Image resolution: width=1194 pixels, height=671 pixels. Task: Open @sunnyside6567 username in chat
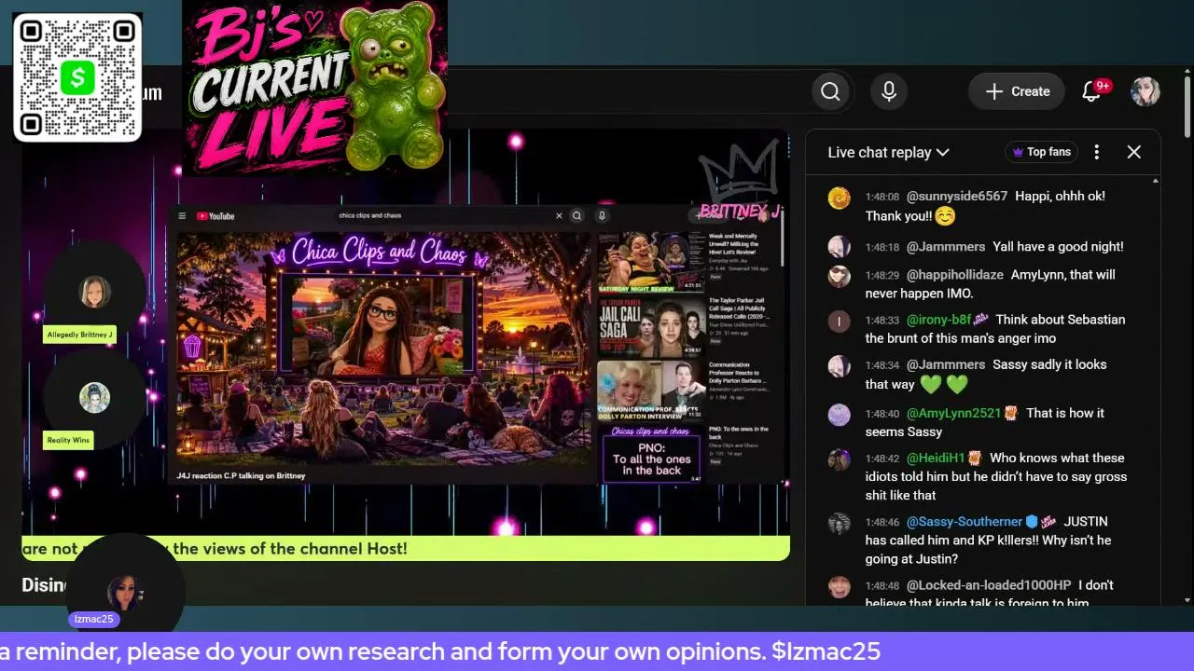[957, 197]
